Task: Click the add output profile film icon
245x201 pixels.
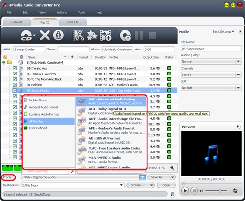Action: click(106, 35)
